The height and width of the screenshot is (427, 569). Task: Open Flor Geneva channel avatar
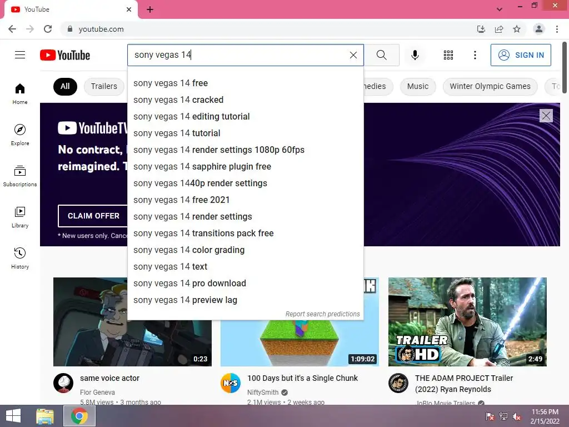pyautogui.click(x=63, y=383)
